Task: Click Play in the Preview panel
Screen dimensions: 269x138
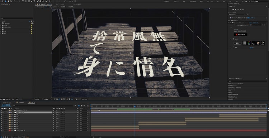Action: point(238,9)
